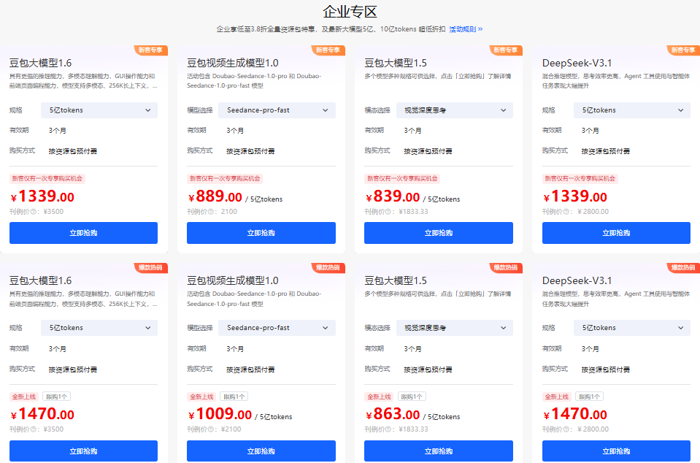
Task: Click 立即抢购 under the ¥1470 DeepSeek-V3.1 price
Action: [x=616, y=451]
